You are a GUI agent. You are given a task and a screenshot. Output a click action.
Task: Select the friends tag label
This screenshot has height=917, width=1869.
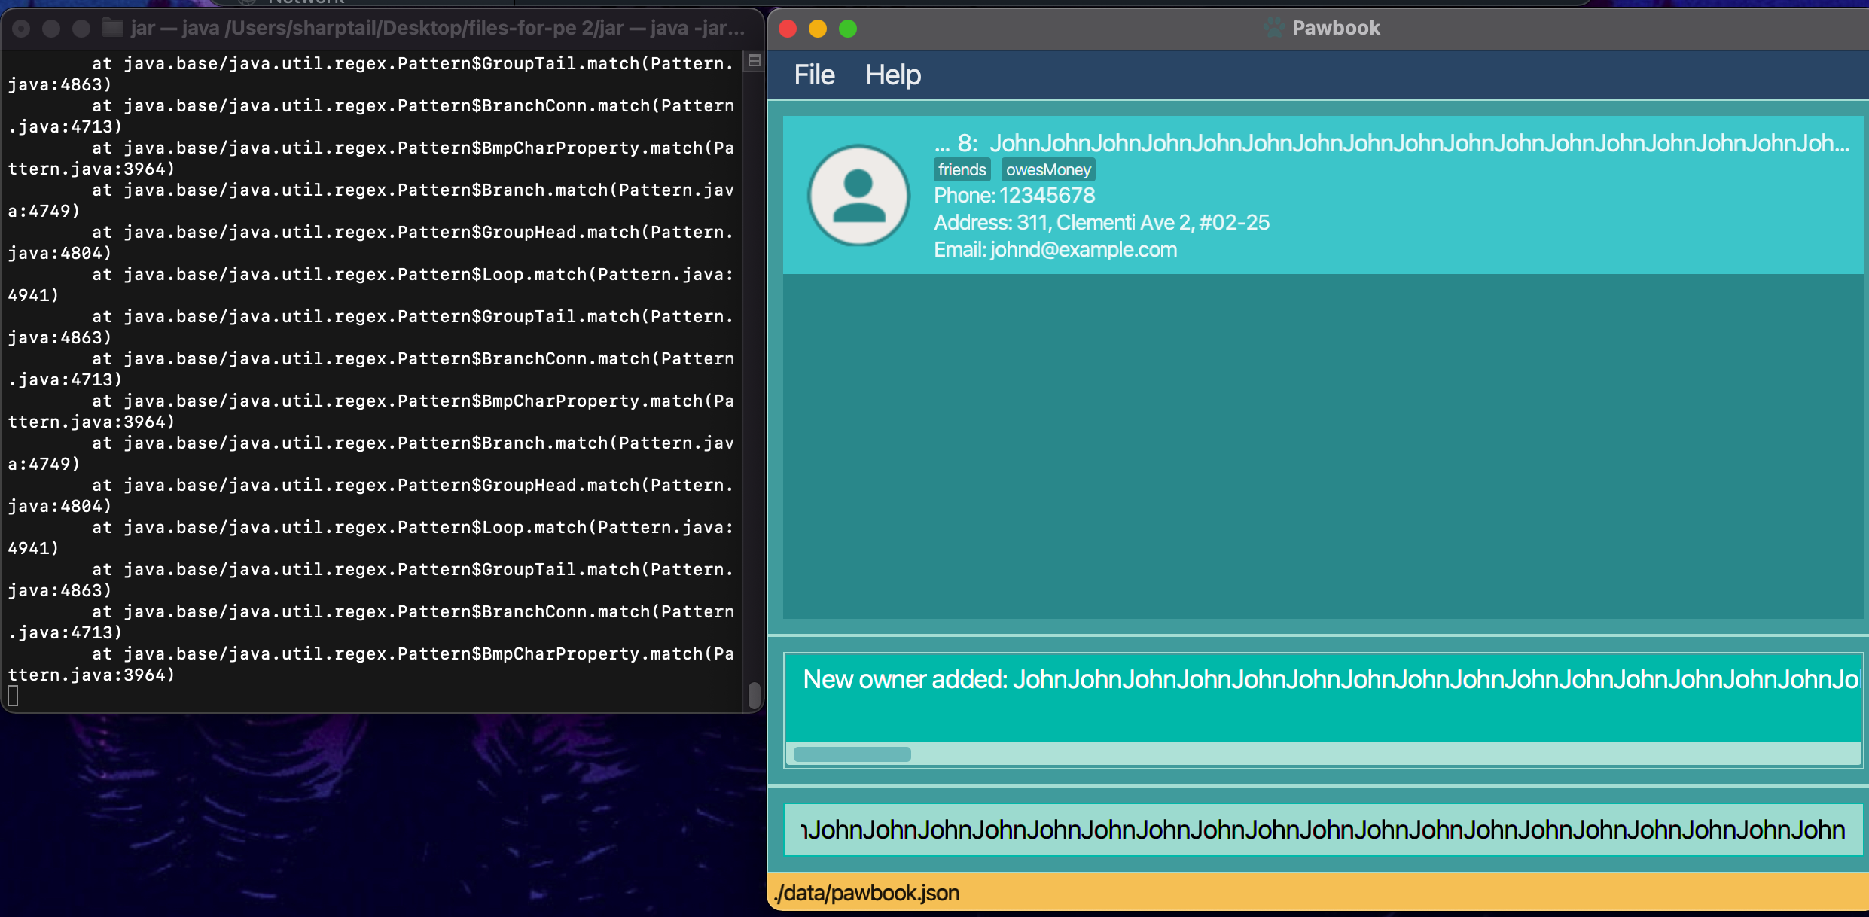962,170
